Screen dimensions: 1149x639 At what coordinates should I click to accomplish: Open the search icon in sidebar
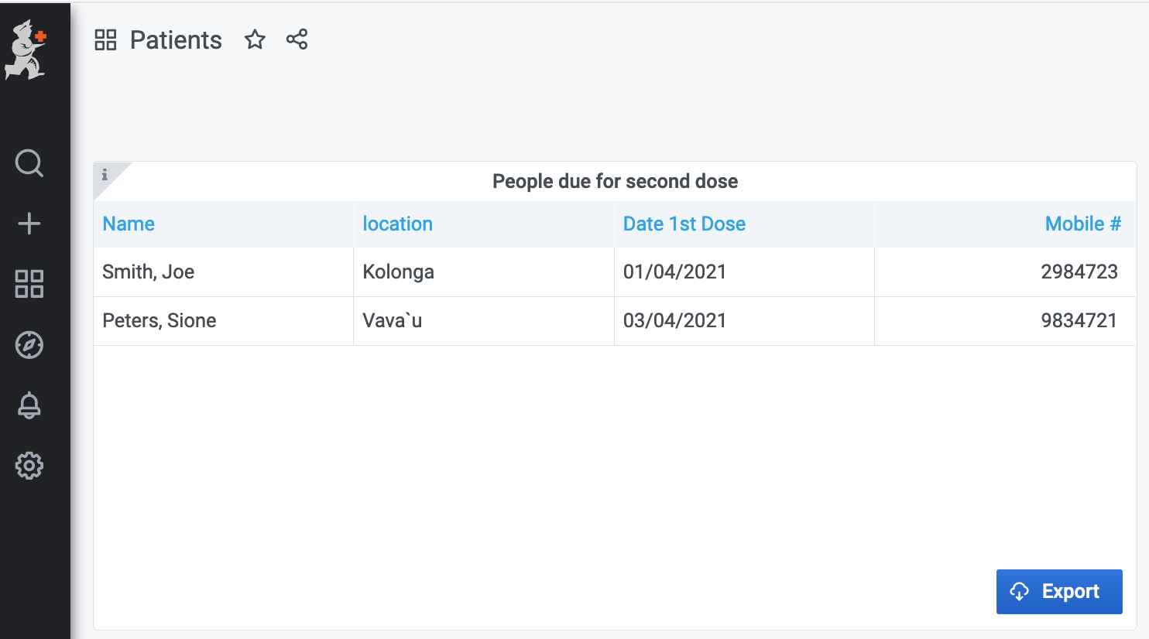coord(29,163)
